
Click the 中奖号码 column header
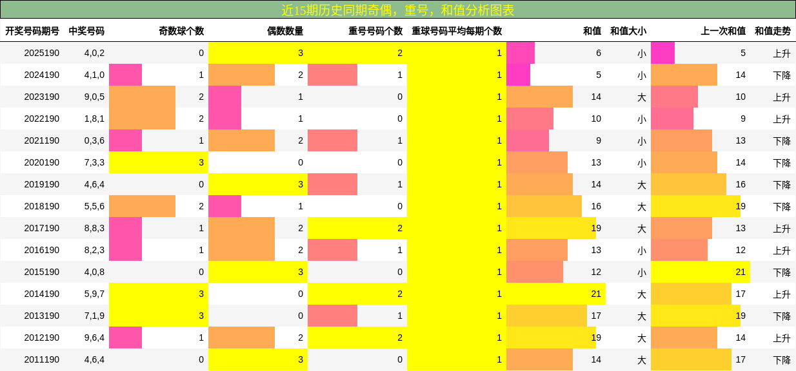pos(86,30)
